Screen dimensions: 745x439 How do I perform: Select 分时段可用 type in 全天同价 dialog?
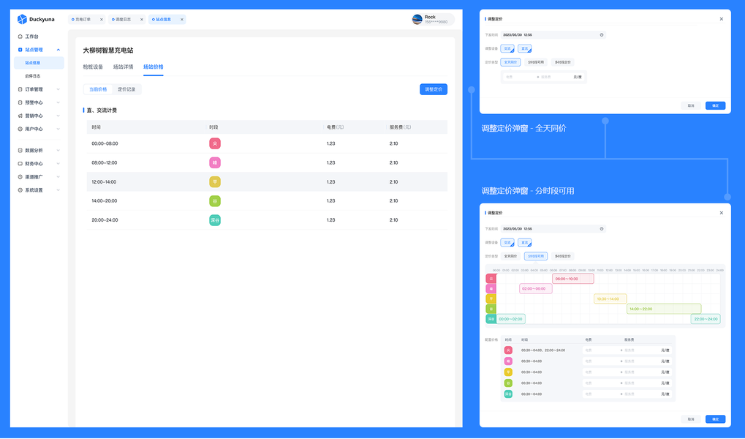pos(536,62)
